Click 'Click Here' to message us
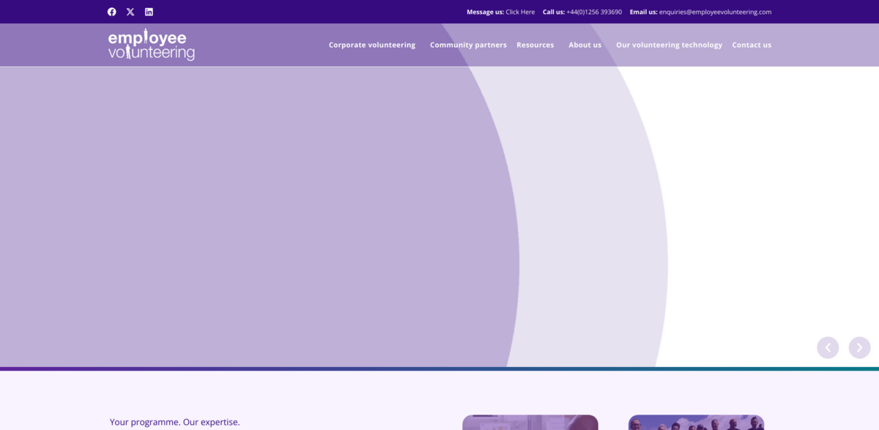879x430 pixels. (x=520, y=12)
